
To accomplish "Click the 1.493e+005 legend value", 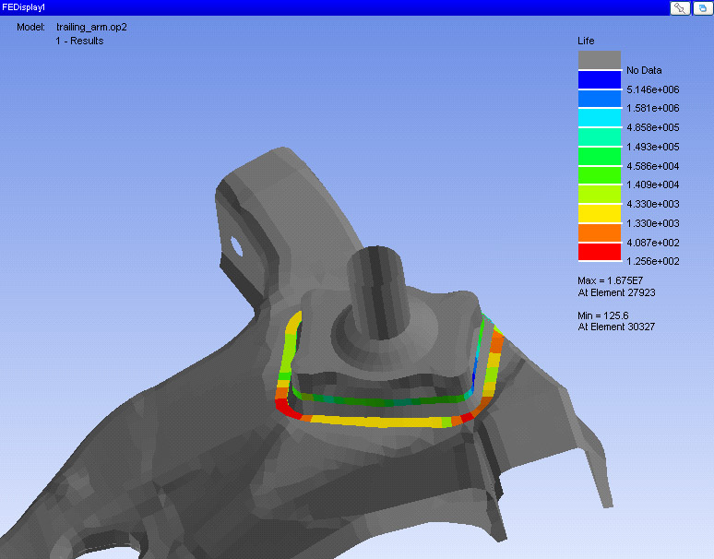I will (x=652, y=147).
